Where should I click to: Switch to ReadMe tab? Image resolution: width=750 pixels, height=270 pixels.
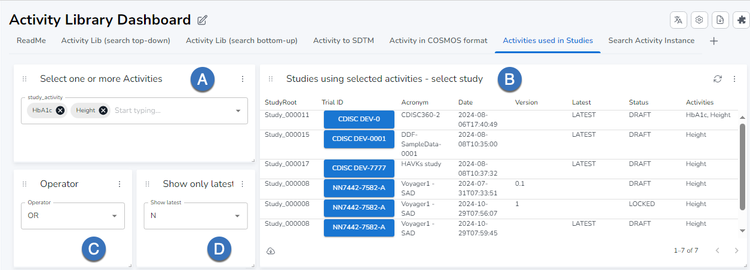[x=31, y=41]
